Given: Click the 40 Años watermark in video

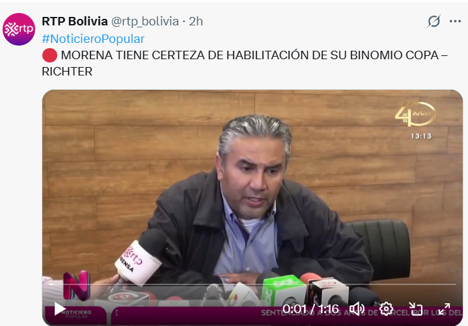Looking at the screenshot, I should tap(415, 114).
